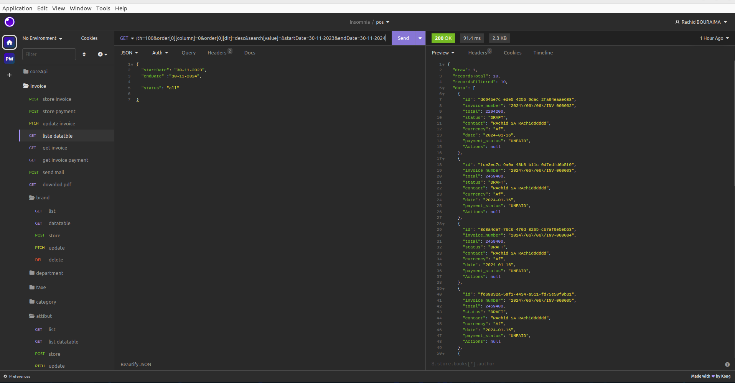Collapse response line 6 fold arrow
This screenshot has width=735, height=383.
pos(443,94)
